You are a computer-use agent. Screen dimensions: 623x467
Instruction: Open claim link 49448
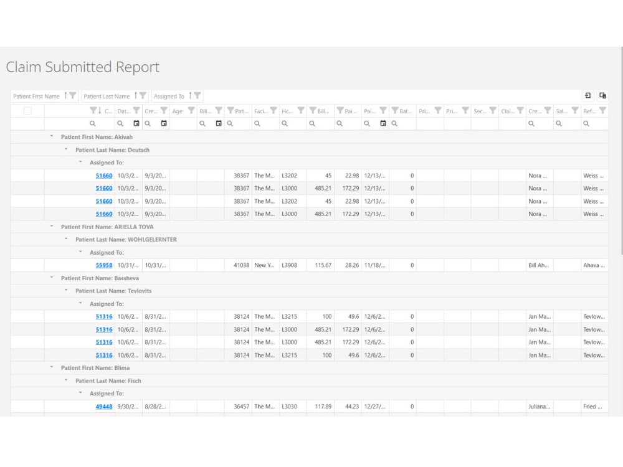point(104,407)
